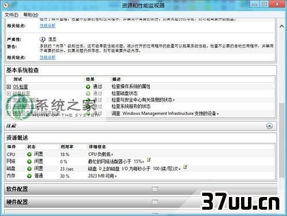The height and width of the screenshot is (216, 287).
Task: Click the green 磁盘 status indicator
Action: pos(29,169)
